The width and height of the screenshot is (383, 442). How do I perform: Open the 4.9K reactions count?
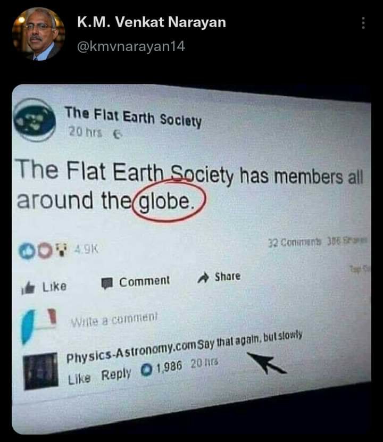tap(86, 249)
